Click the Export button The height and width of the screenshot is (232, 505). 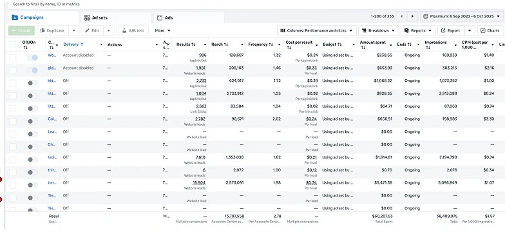click(451, 31)
